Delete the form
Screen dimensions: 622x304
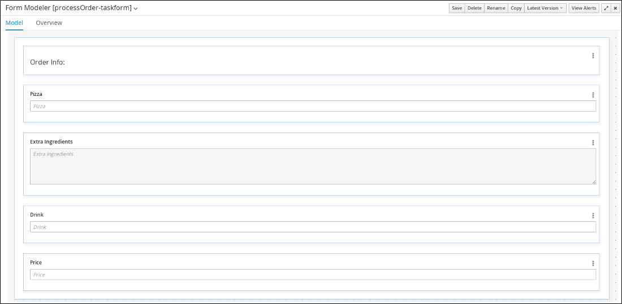click(474, 8)
